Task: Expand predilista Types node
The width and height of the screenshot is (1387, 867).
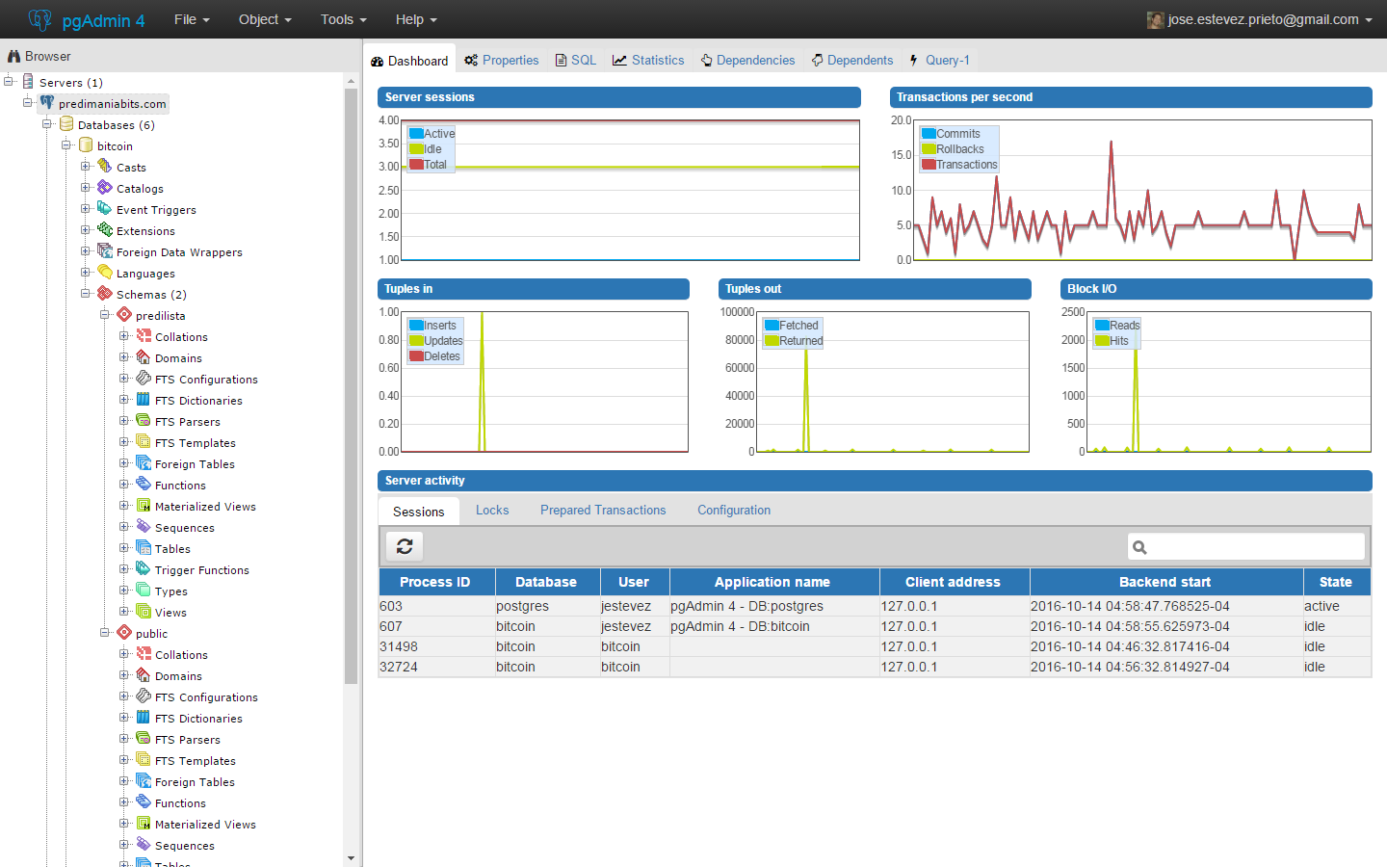Action: 124,591
